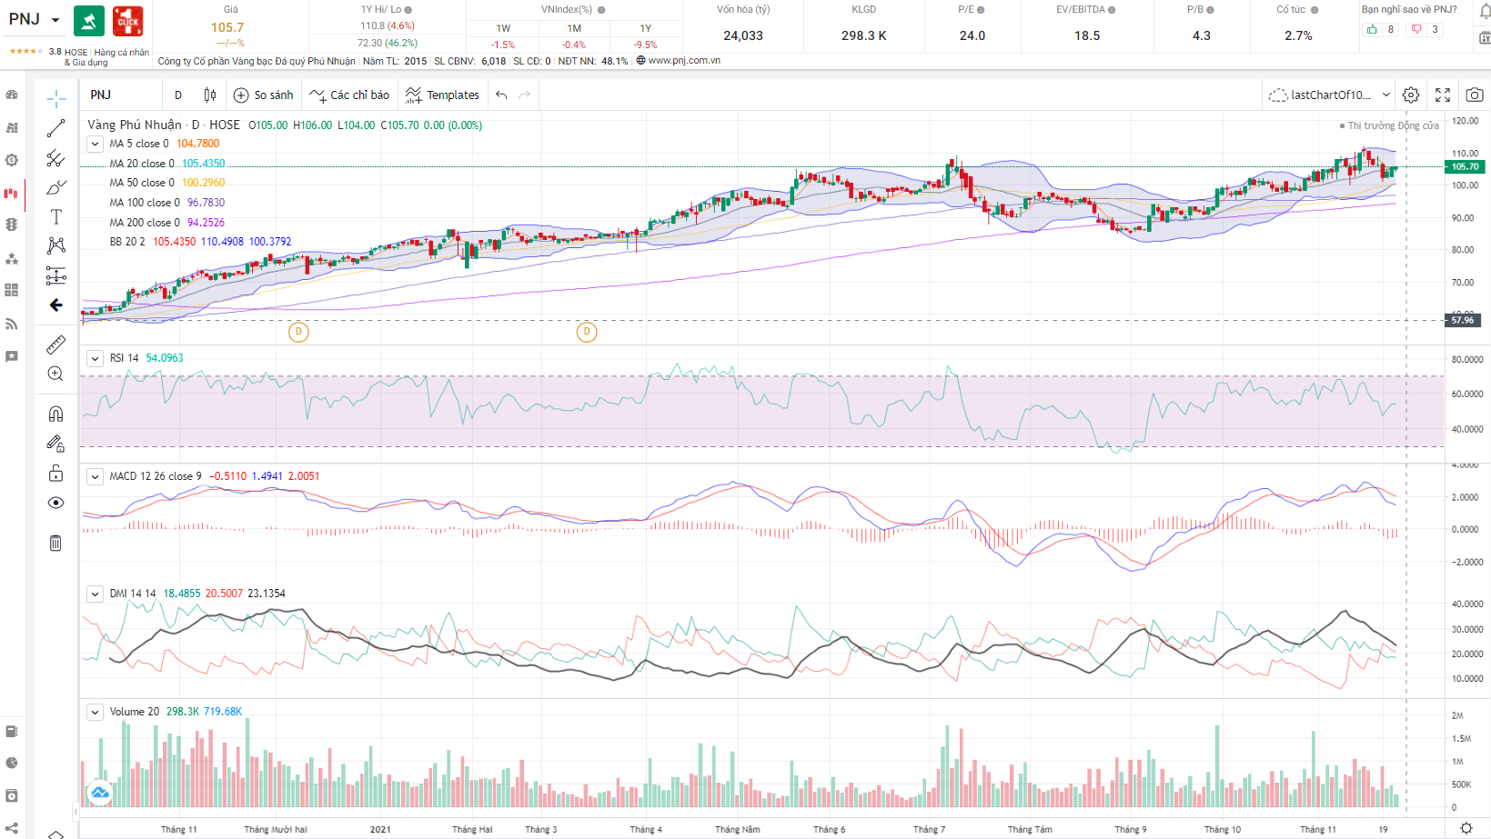The image size is (1491, 839).
Task: Activate the ruler measure tool
Action: pos(55,345)
